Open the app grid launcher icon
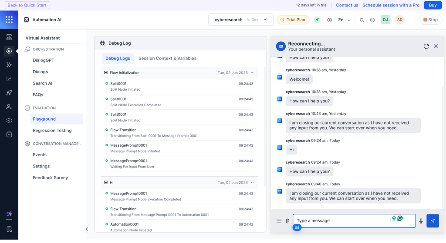446x243 pixels. 9,20
